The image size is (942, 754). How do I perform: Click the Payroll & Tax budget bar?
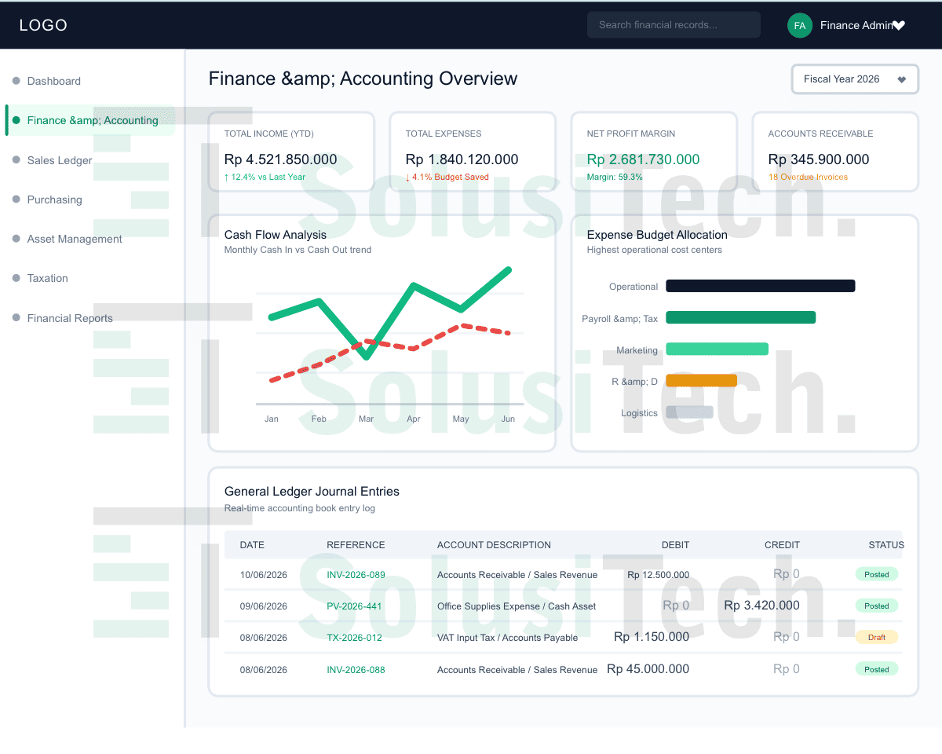(x=741, y=317)
